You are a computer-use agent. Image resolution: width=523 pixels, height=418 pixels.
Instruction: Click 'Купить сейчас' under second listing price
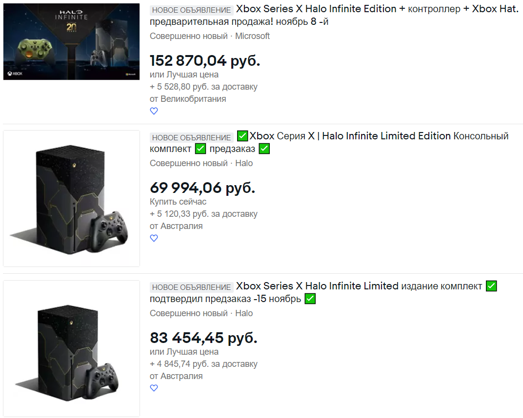click(178, 202)
